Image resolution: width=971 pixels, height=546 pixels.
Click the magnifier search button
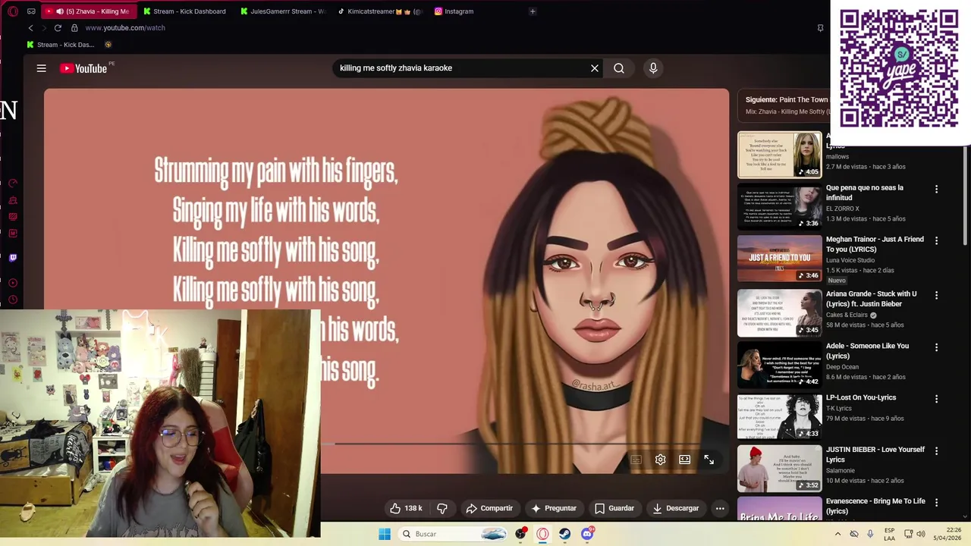click(619, 68)
